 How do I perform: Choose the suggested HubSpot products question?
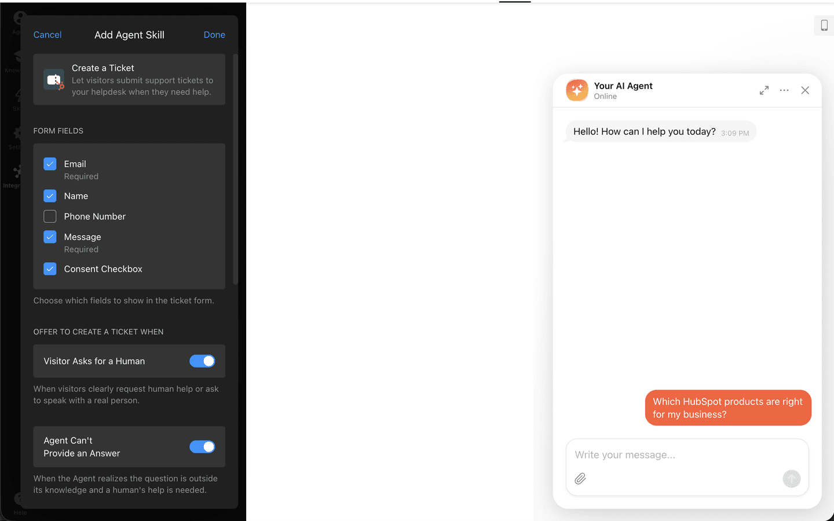tap(728, 408)
